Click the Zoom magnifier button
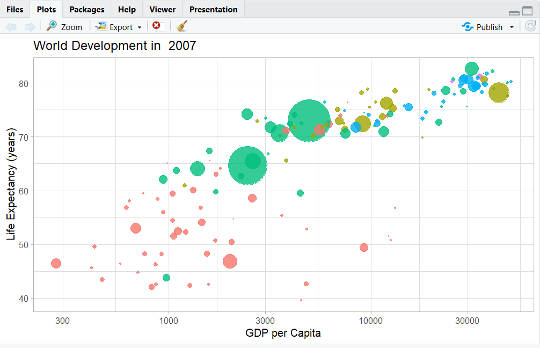The width and height of the screenshot is (540, 348). [64, 27]
